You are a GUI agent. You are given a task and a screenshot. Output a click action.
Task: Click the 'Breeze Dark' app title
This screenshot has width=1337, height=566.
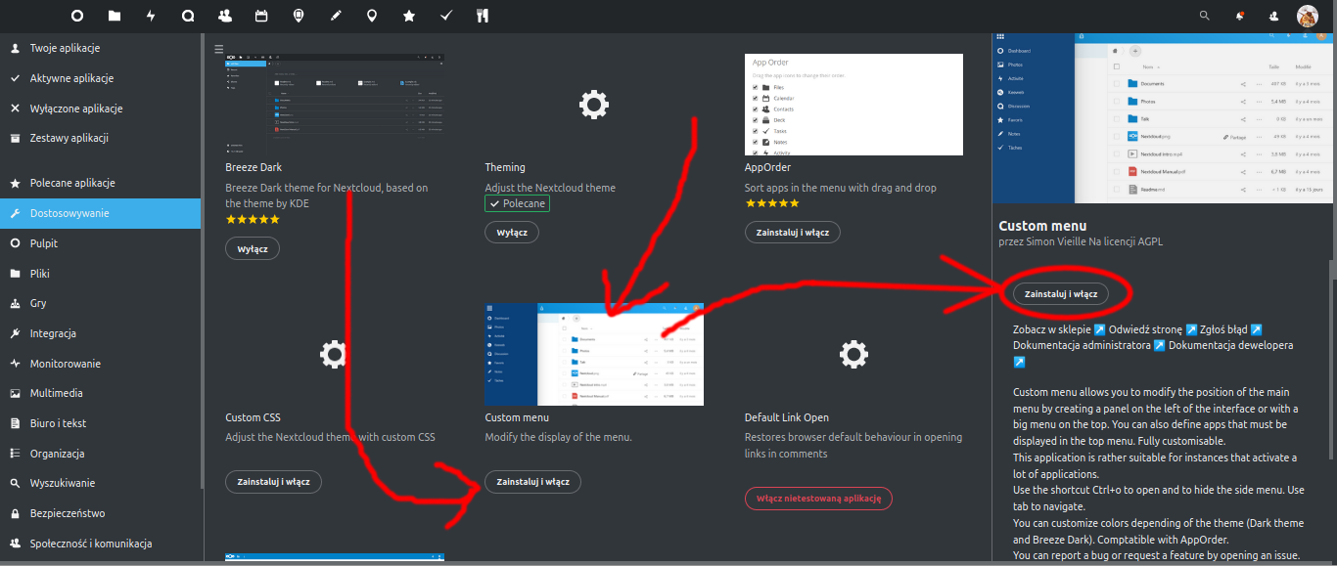click(254, 167)
